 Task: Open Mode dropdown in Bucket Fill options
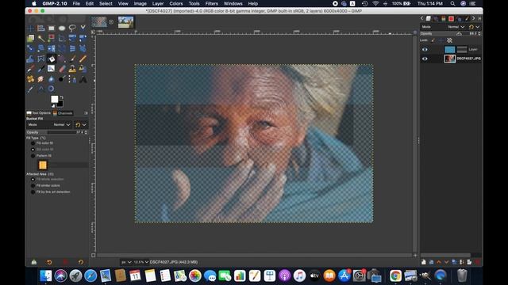pos(49,125)
